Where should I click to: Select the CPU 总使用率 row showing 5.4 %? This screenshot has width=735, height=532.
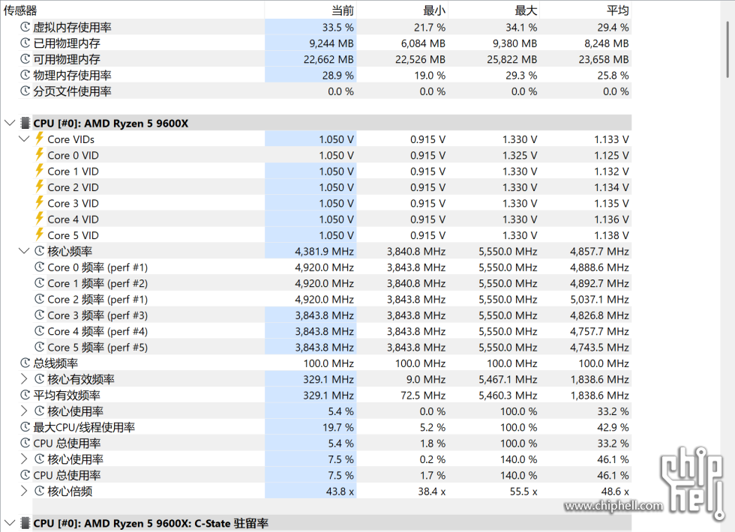pos(67,443)
